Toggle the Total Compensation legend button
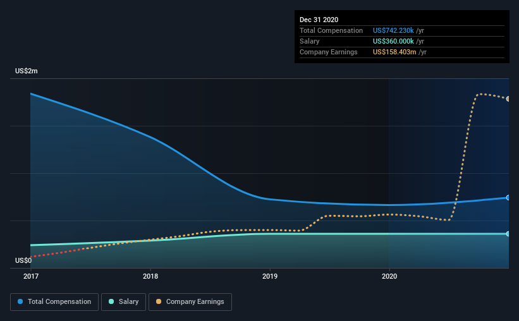The width and height of the screenshot is (519, 321). point(54,302)
